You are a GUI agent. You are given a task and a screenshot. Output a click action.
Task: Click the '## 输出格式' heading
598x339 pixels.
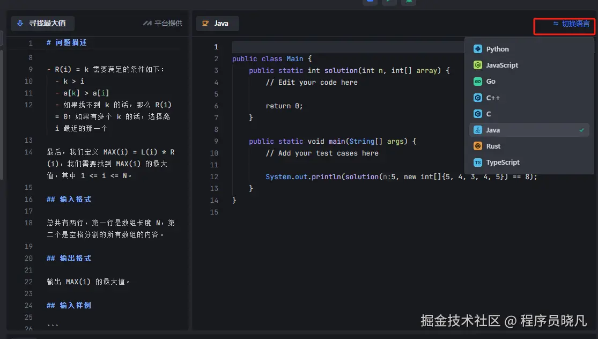(69, 258)
